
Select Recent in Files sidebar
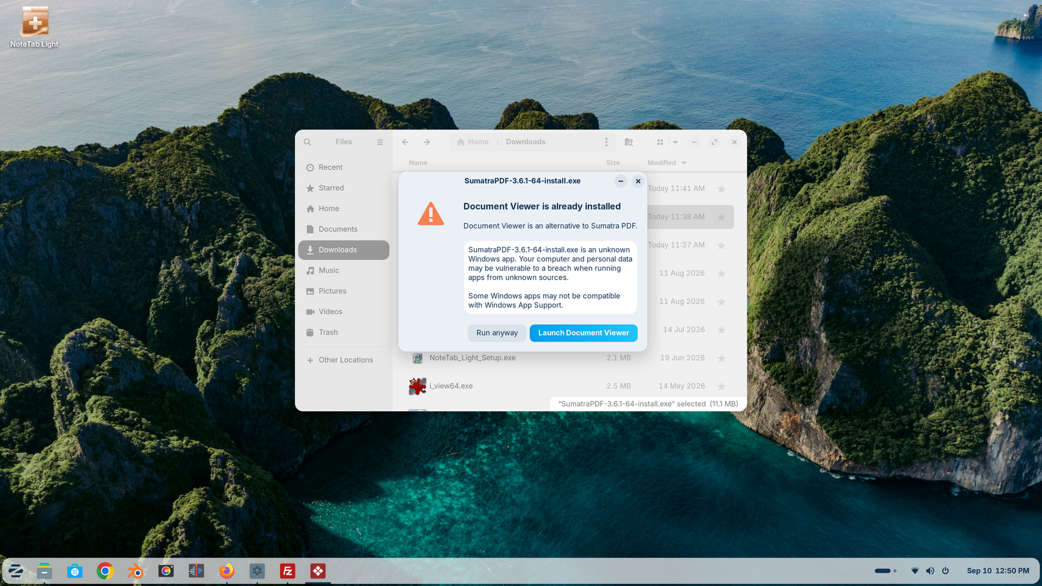coord(344,167)
